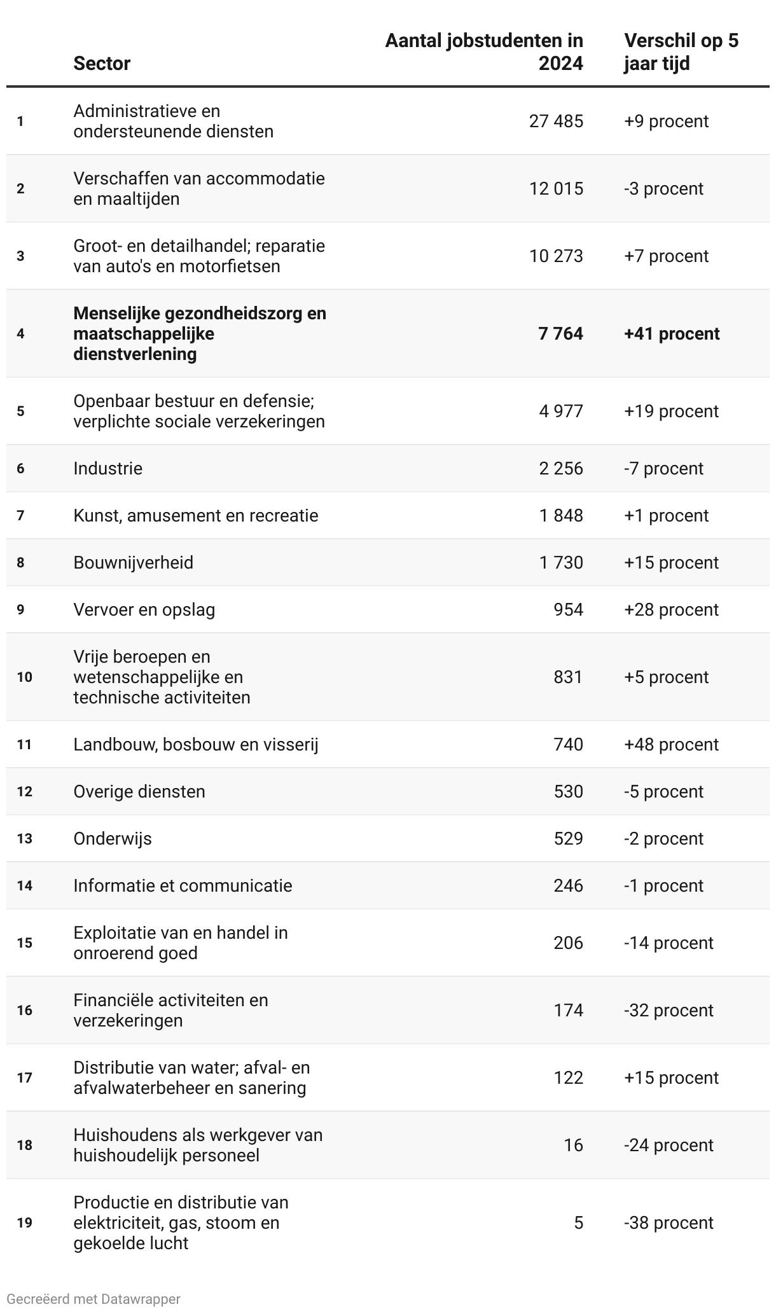Click the +41 procent cell
Image resolution: width=776 pixels, height=1314 pixels.
pyautogui.click(x=672, y=333)
